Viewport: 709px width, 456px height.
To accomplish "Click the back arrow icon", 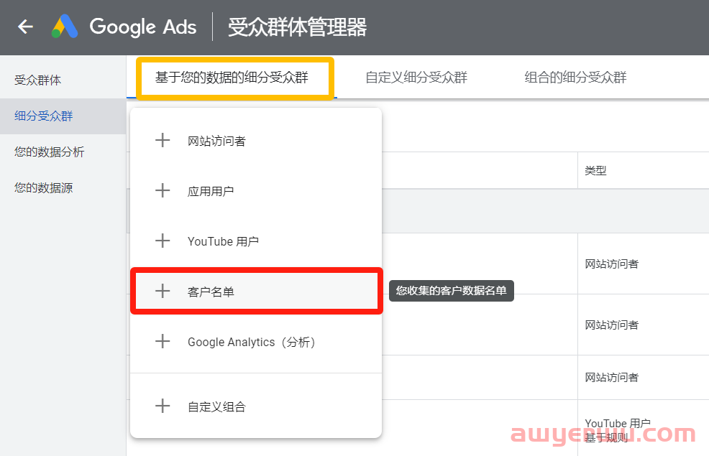I will (x=25, y=27).
